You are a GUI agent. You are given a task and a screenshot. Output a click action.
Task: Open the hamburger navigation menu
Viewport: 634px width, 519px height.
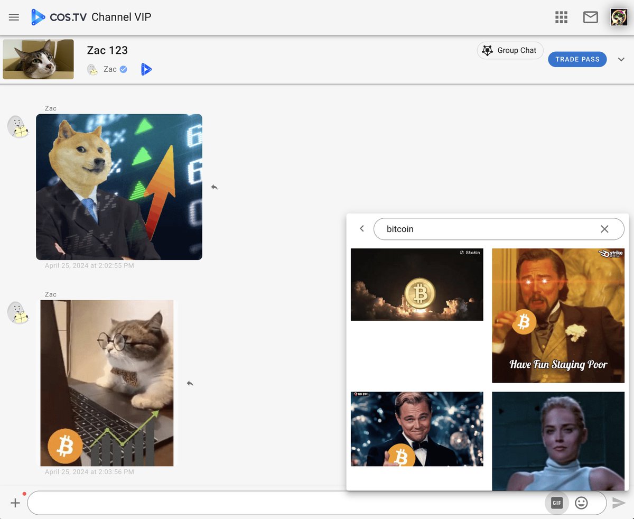(x=14, y=17)
